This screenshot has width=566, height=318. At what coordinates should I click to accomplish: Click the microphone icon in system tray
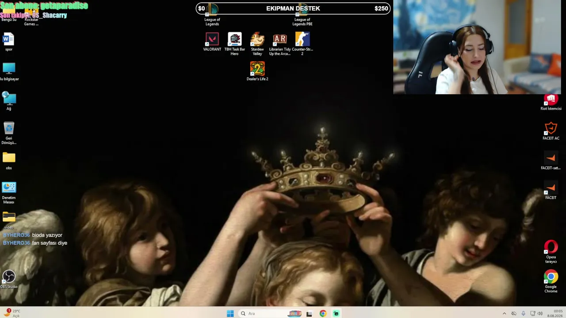(524, 314)
